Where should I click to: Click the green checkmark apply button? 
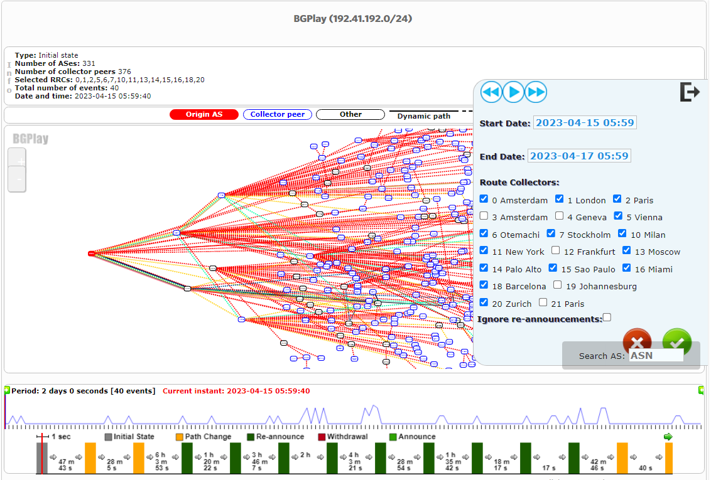pos(676,341)
